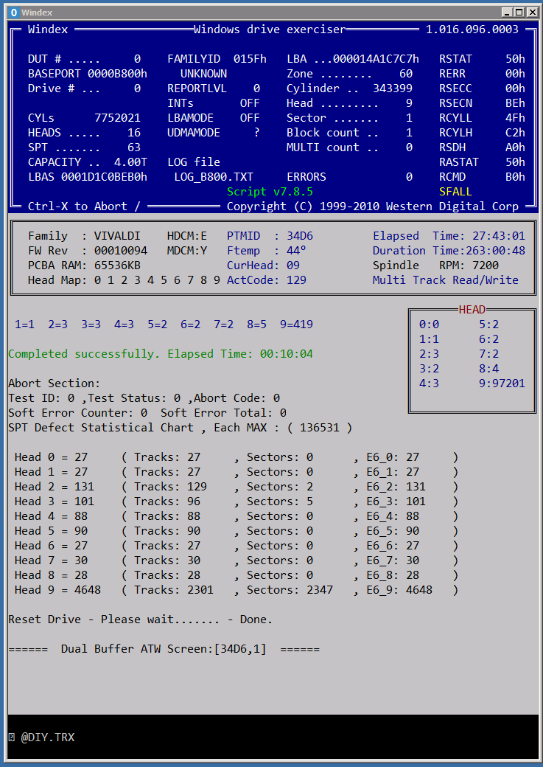Click the 'Completed successfully' status line

pyautogui.click(x=161, y=354)
